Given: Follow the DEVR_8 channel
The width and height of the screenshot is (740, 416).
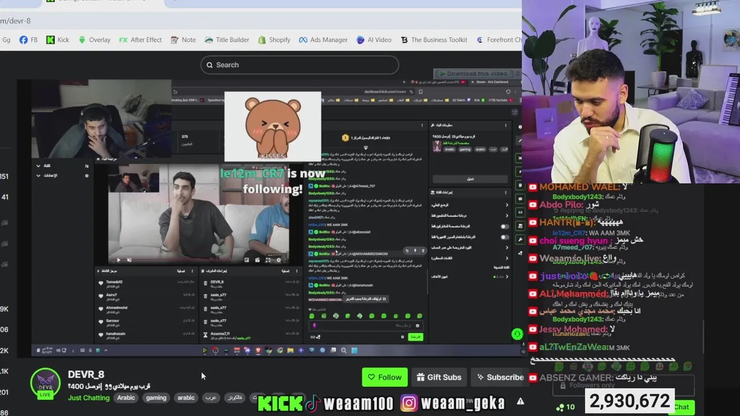Looking at the screenshot, I should pos(384,377).
